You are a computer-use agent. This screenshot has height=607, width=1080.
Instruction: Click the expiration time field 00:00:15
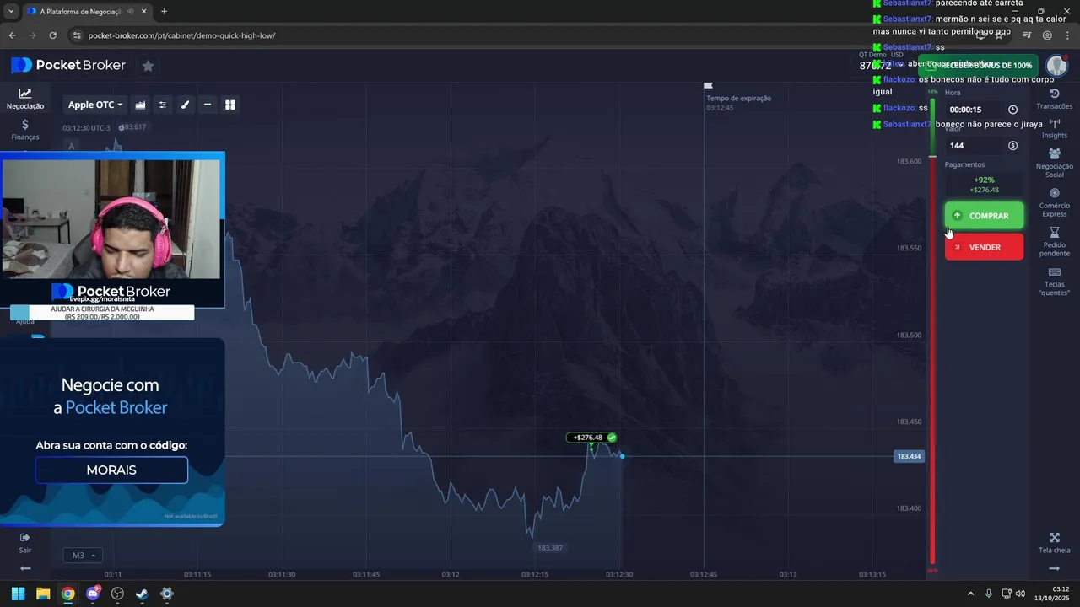(975, 110)
